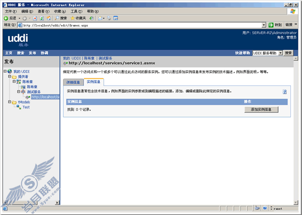
Task: Collapse the 我的 UDDI tree node
Action: tap(5, 71)
